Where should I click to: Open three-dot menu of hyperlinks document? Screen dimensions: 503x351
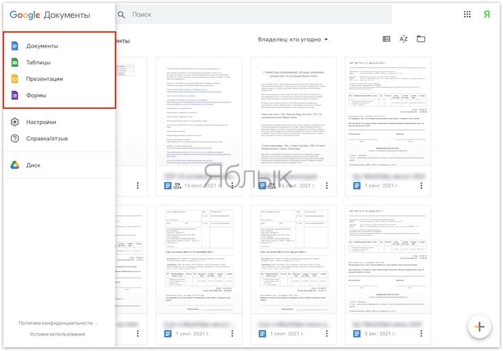[x=232, y=186]
